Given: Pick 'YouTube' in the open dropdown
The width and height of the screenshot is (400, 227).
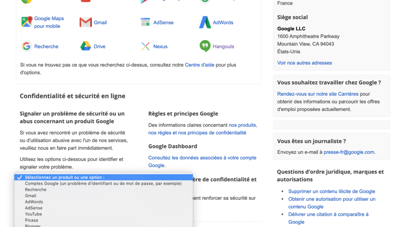Looking at the screenshot, I should click(34, 214).
